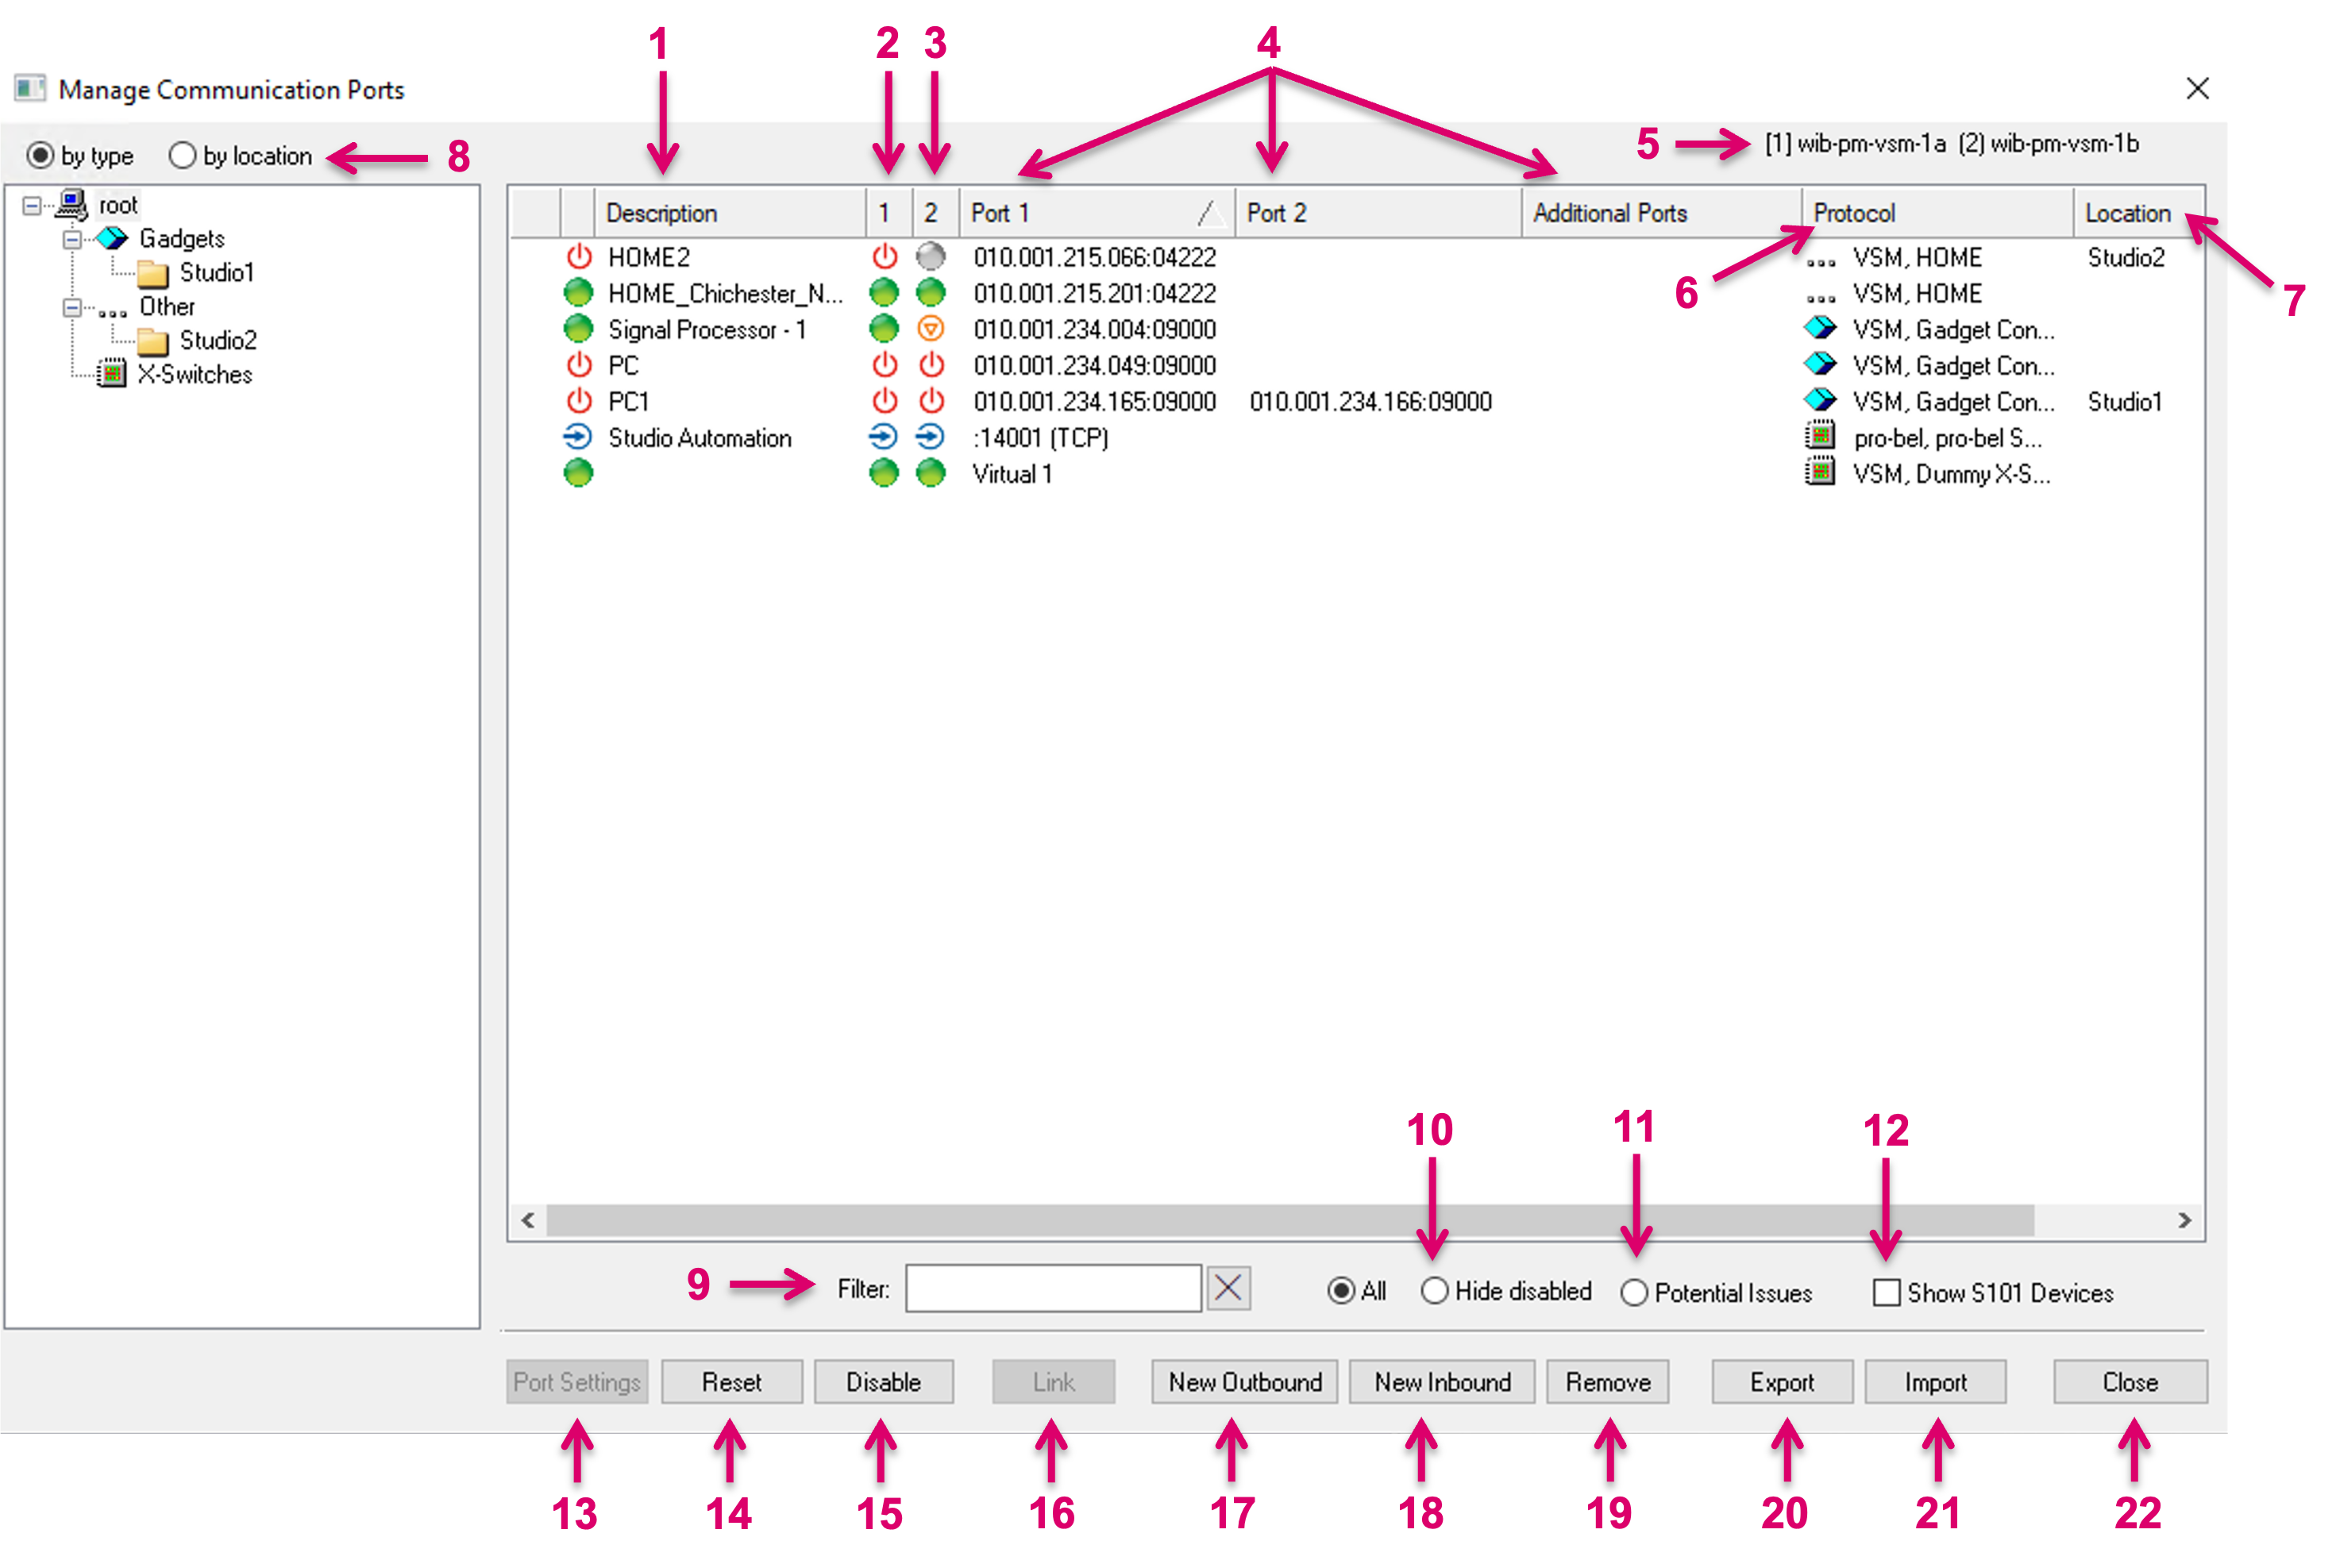Click the Studio1 folder icon in the tree
The image size is (2336, 1568).
pyautogui.click(x=152, y=273)
